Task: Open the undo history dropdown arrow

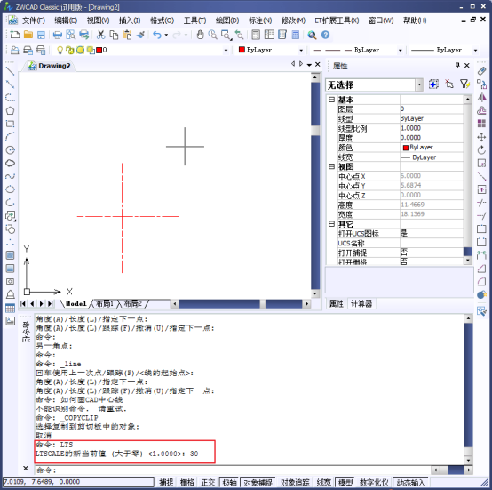Action: tap(166, 35)
